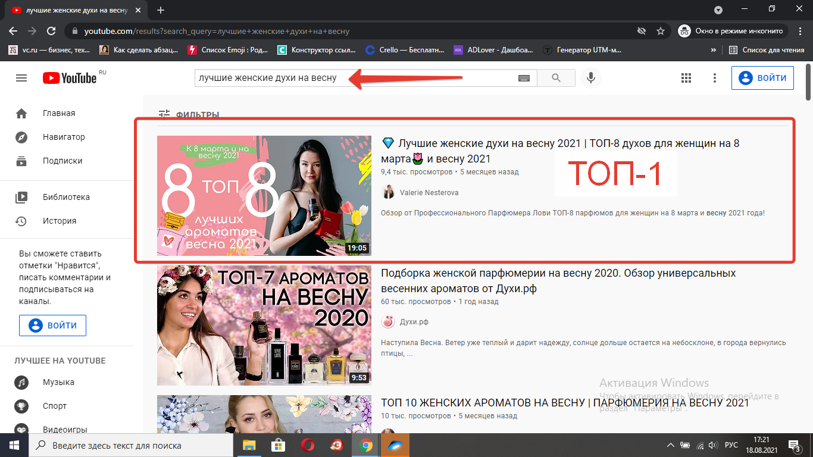Image resolution: width=813 pixels, height=457 pixels.
Task: Open video title Лучшие женские духи на весну 2021
Action: point(560,151)
